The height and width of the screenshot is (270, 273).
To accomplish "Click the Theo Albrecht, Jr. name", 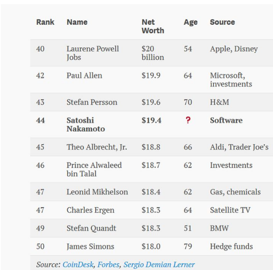I will pos(96,147).
